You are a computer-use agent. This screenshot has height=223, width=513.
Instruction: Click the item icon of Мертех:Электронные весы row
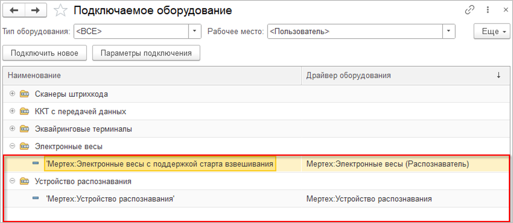click(x=36, y=164)
